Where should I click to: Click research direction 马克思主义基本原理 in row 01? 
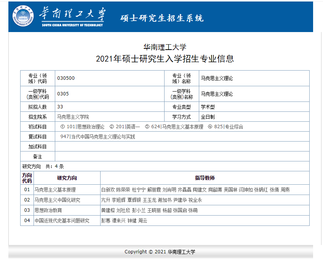pos(55,190)
